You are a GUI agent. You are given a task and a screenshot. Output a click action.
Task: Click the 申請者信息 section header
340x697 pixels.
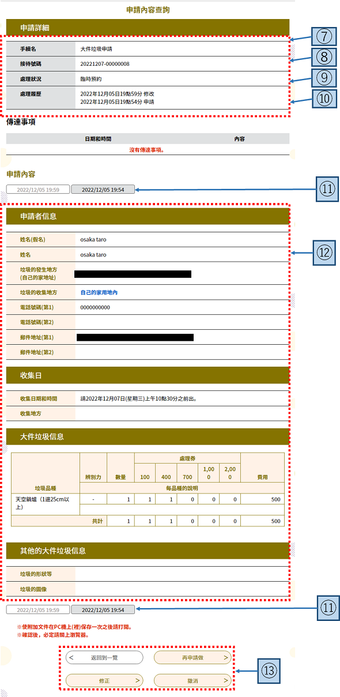148,216
